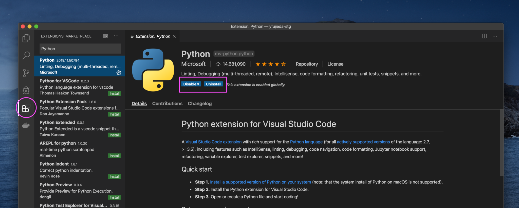Image resolution: width=519 pixels, height=208 pixels.
Task: Open the Search view icon
Action: tap(26, 55)
